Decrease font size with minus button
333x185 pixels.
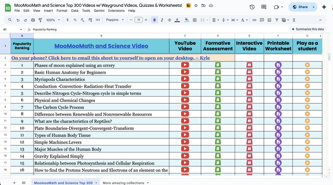tap(131, 20)
